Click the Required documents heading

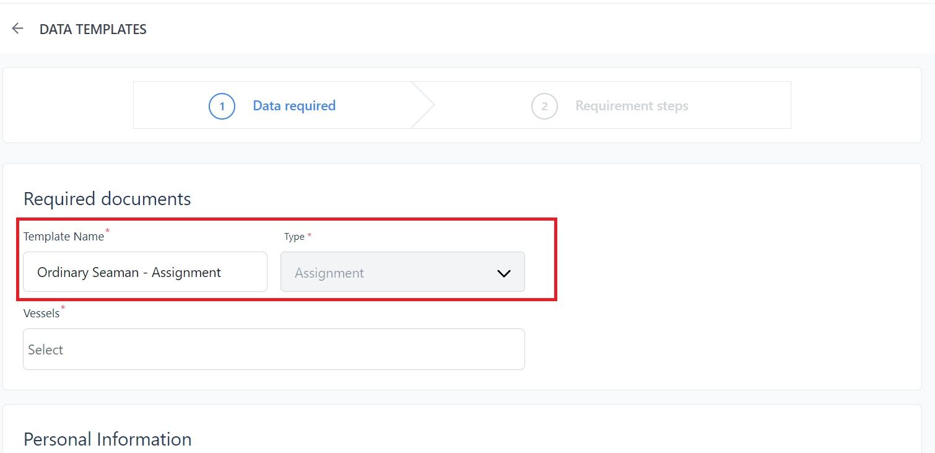pyautogui.click(x=107, y=199)
